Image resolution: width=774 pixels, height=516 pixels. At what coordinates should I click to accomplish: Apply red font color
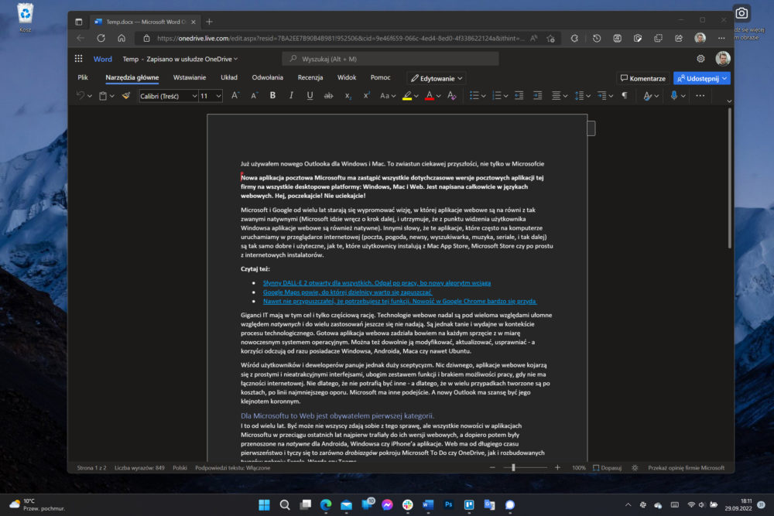click(x=430, y=96)
